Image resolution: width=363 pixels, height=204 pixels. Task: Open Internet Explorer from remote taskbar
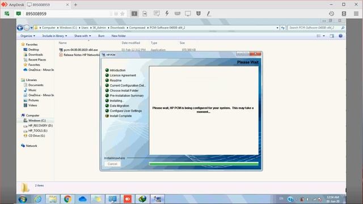(38, 199)
